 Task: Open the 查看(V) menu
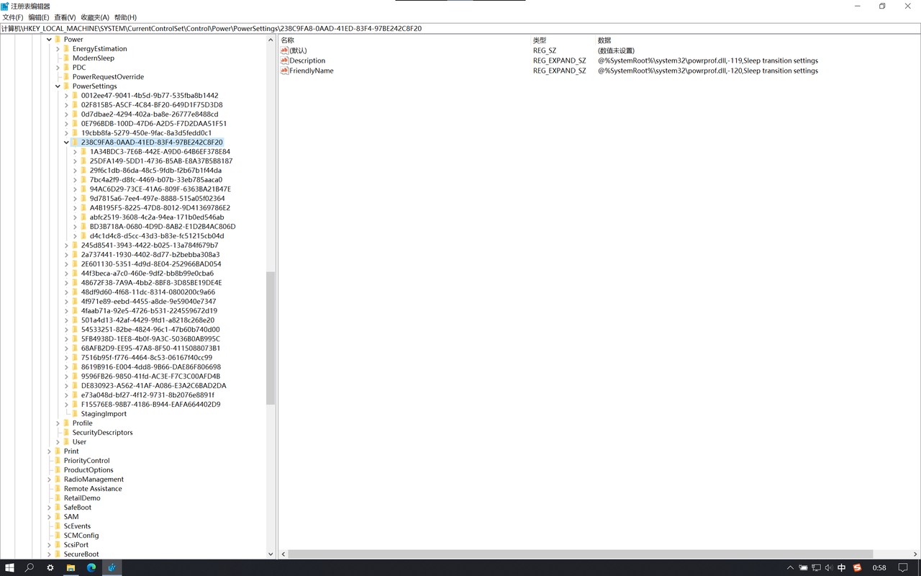65,17
